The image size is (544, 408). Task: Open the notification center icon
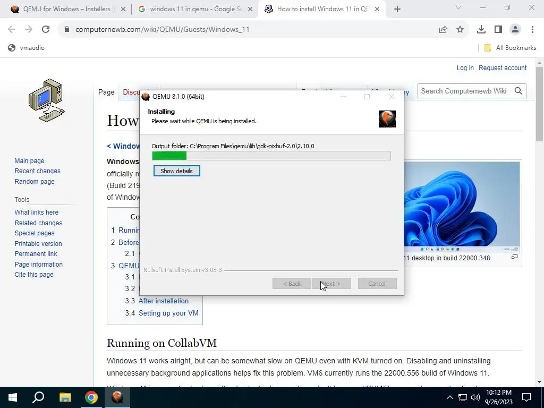point(526,397)
